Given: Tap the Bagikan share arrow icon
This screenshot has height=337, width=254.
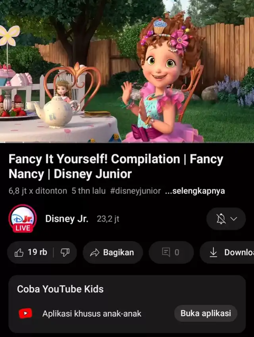Looking at the screenshot, I should tap(94, 253).
